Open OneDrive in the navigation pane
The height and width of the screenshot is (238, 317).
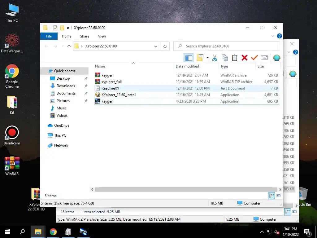point(62,126)
